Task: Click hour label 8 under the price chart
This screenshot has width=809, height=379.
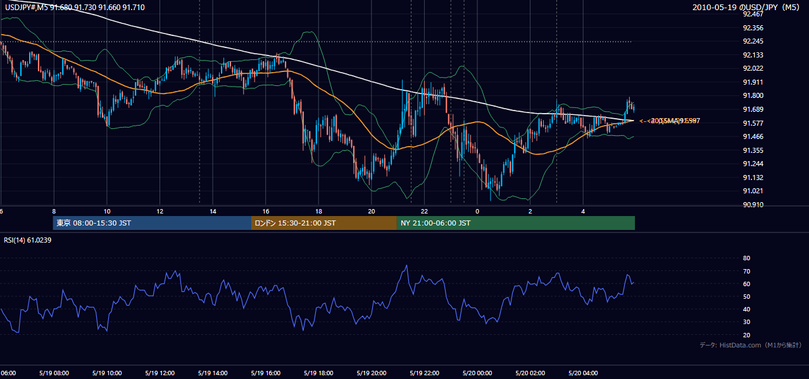Action: pos(54,212)
